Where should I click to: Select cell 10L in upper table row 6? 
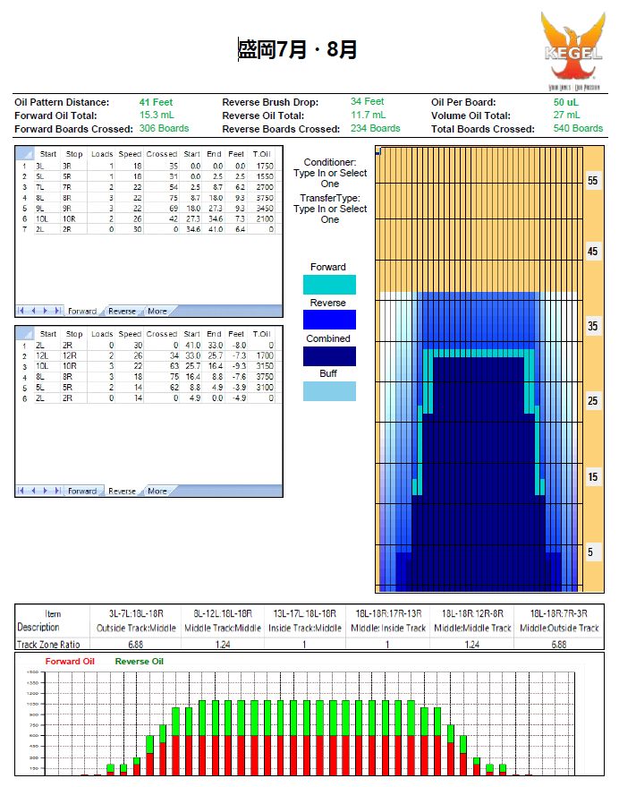pos(47,218)
